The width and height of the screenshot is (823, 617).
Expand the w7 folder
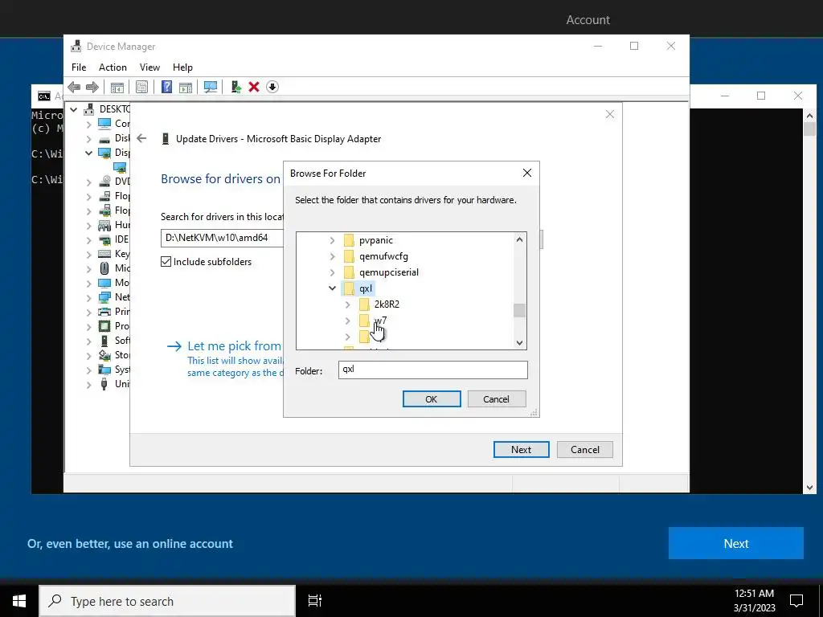(x=347, y=320)
